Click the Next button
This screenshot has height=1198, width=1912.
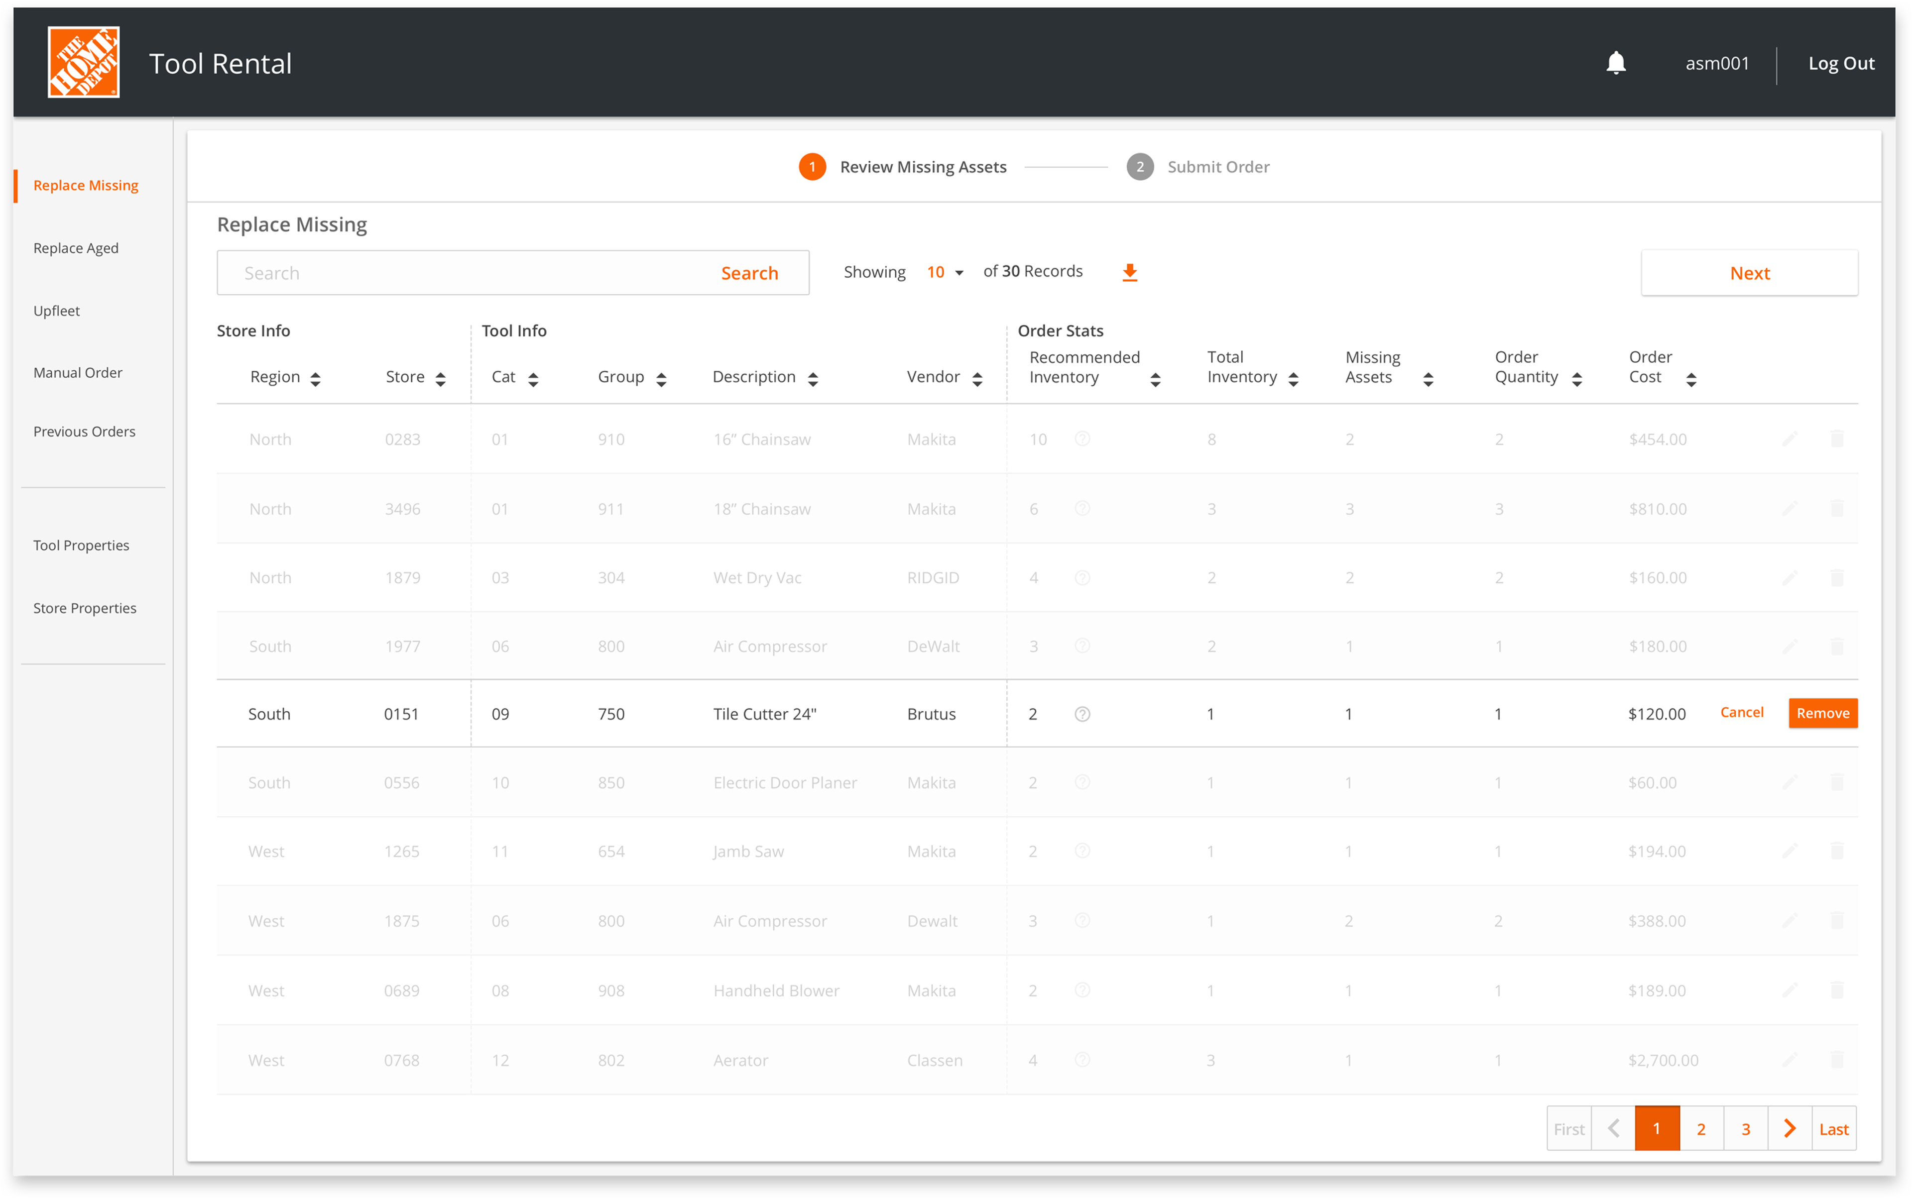(x=1749, y=273)
